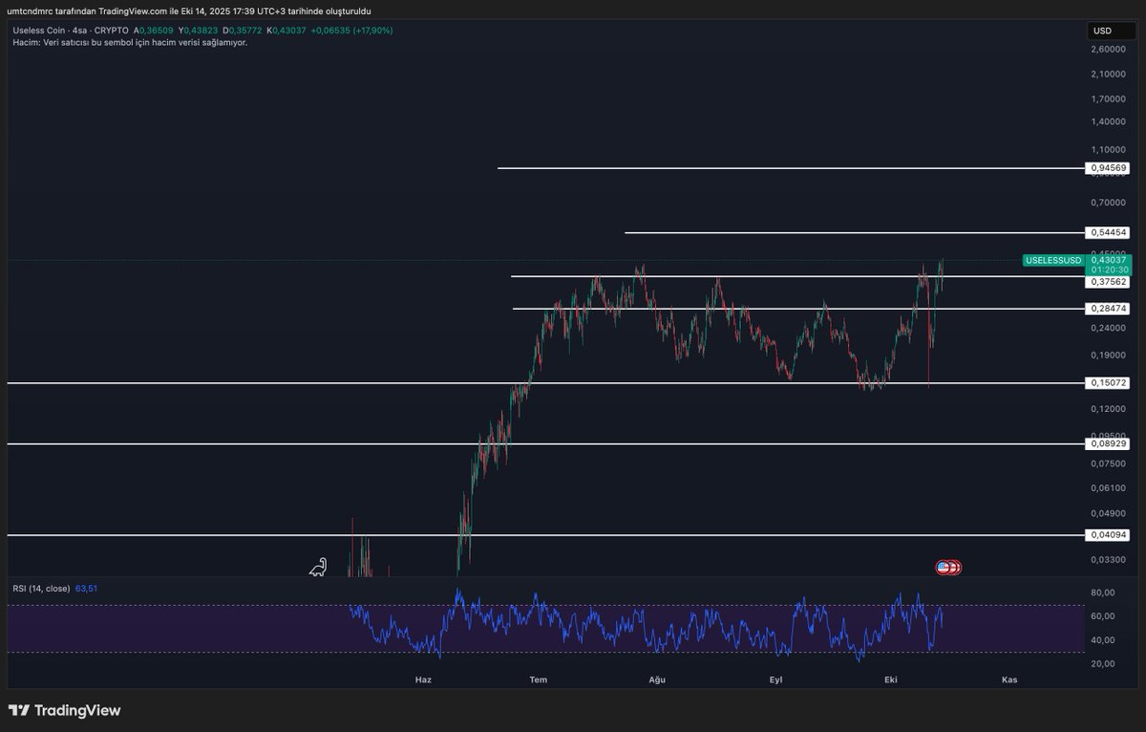
Task: Click the 1,70000 price axis value
Action: click(x=1107, y=97)
